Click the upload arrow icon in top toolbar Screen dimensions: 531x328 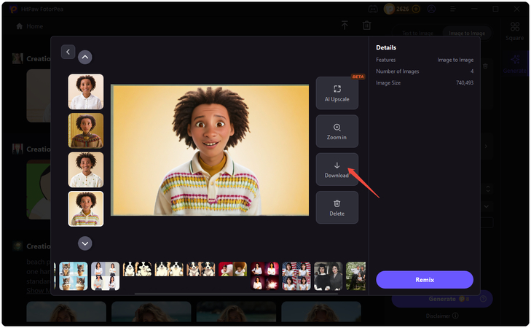(345, 26)
